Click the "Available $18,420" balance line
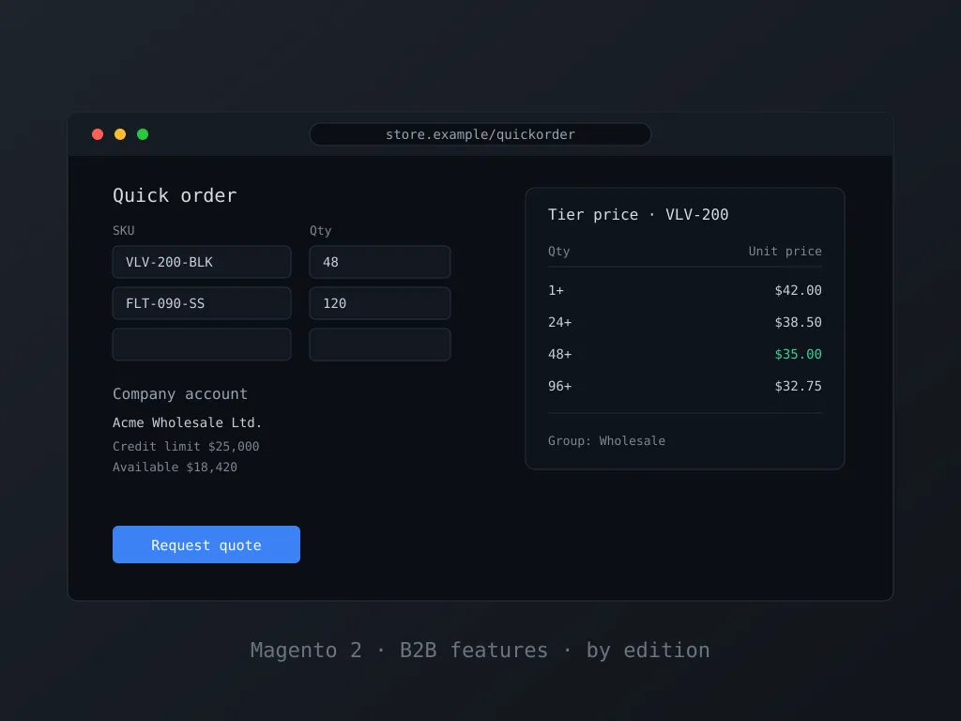This screenshot has height=721, width=961. [175, 468]
